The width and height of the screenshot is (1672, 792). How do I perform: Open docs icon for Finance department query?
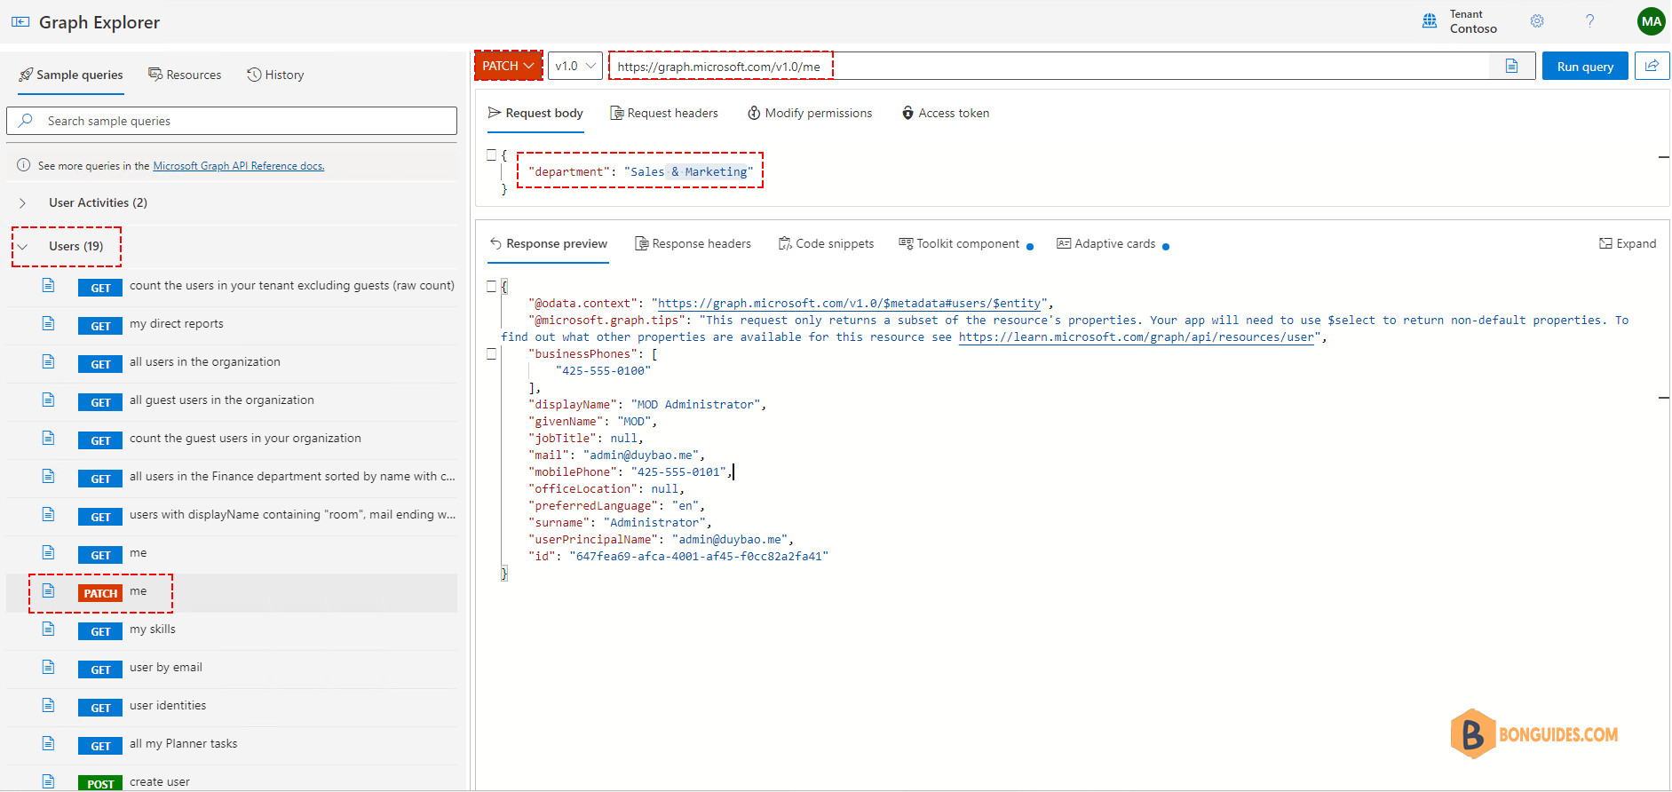pos(49,477)
